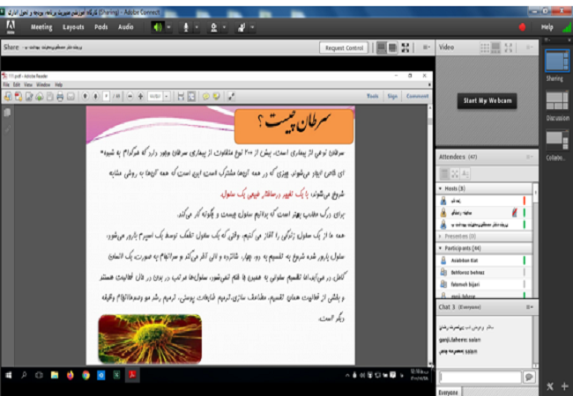Open the Meeting menu
Image resolution: width=573 pixels, height=396 pixels.
[x=41, y=27]
